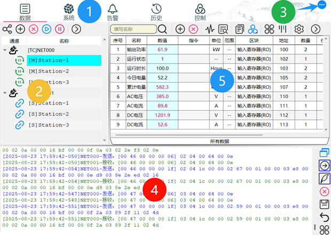Click the share/network topology icon above the channel tree
Viewport: 331px width, 235px height.
point(7,29)
